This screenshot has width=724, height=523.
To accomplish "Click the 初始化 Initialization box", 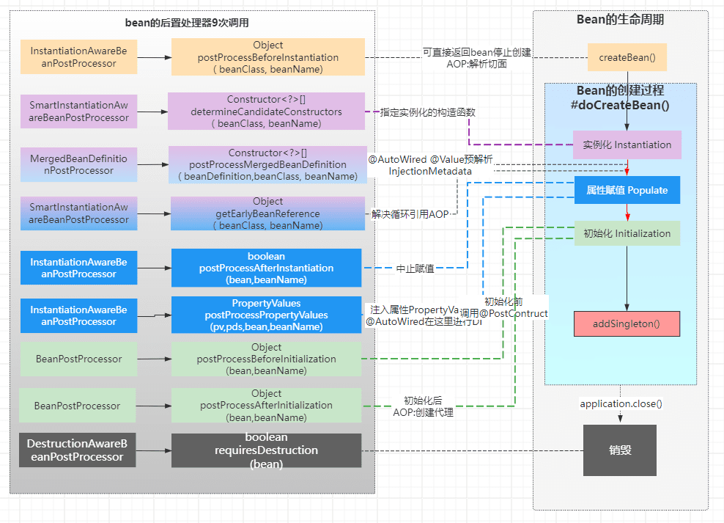I will (x=627, y=233).
